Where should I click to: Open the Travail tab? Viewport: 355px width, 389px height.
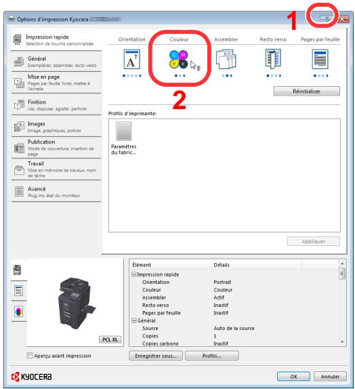click(56, 169)
